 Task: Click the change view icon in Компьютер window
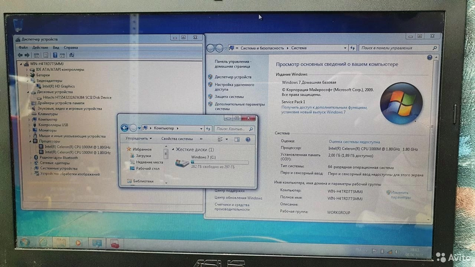tap(220, 139)
